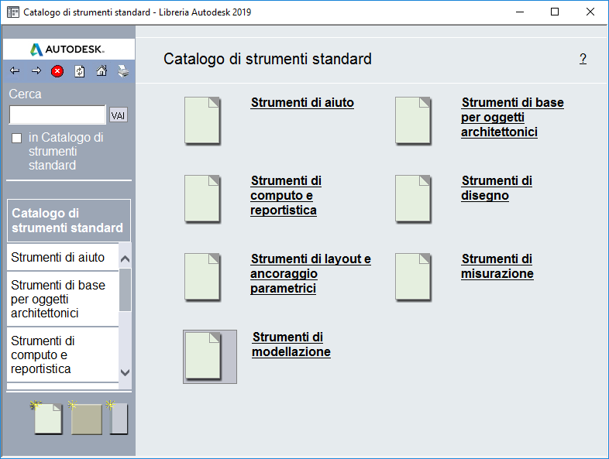Click the VAI search button
Viewport: 609px width, 459px height.
click(x=119, y=115)
